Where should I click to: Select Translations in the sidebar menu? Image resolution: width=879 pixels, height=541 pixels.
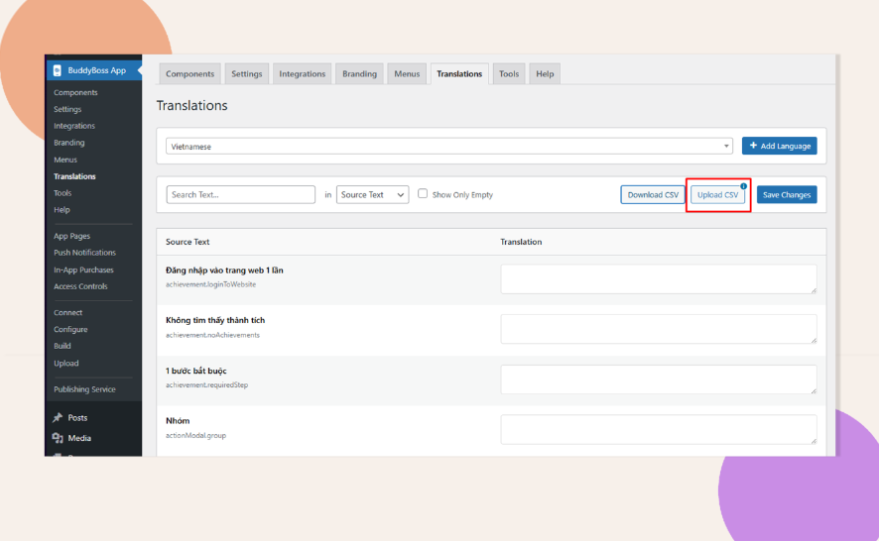[74, 176]
